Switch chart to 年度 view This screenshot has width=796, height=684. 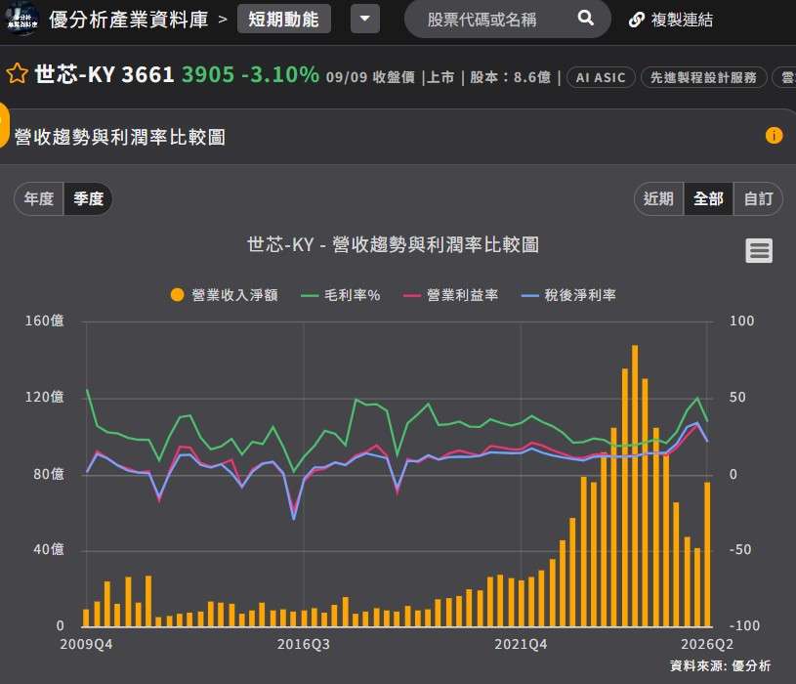(39, 198)
